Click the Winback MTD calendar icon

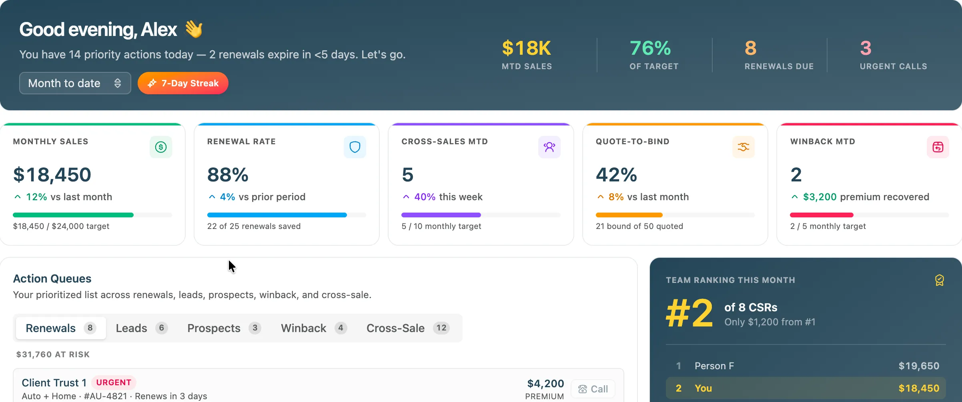pos(938,147)
